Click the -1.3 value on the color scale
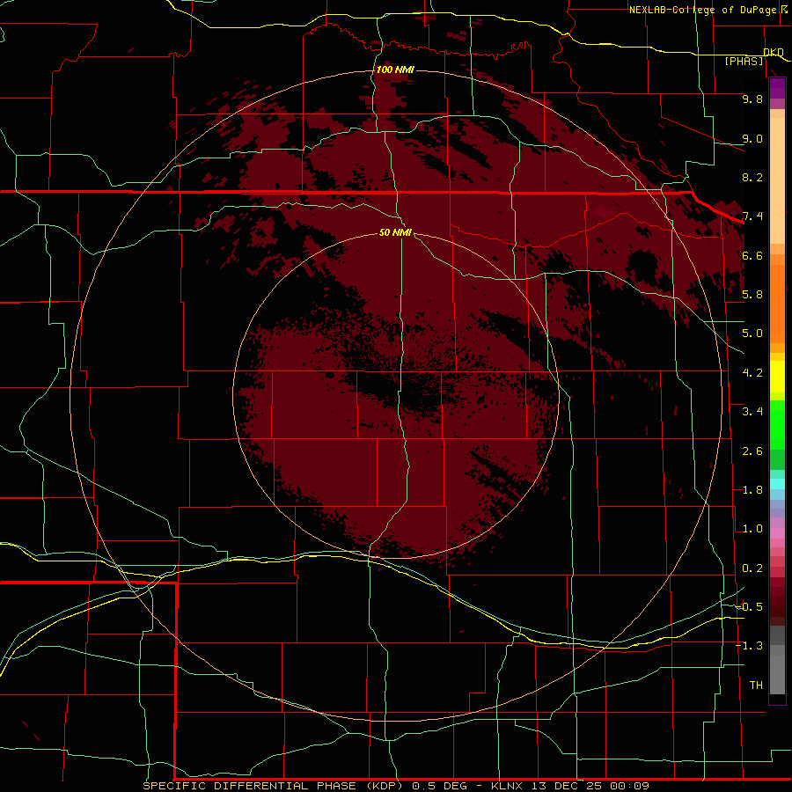This screenshot has width=792, height=792. 749,646
